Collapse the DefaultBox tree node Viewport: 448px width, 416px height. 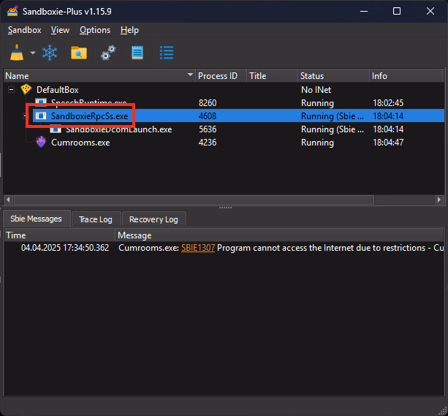(12, 90)
